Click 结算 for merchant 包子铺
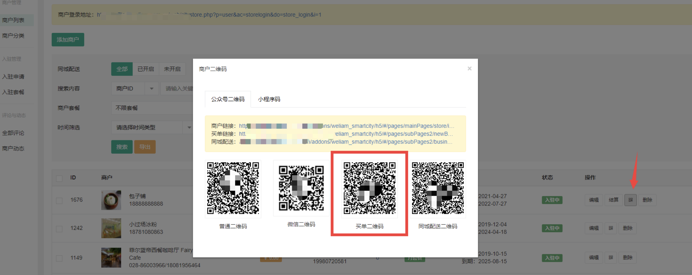 click(613, 200)
